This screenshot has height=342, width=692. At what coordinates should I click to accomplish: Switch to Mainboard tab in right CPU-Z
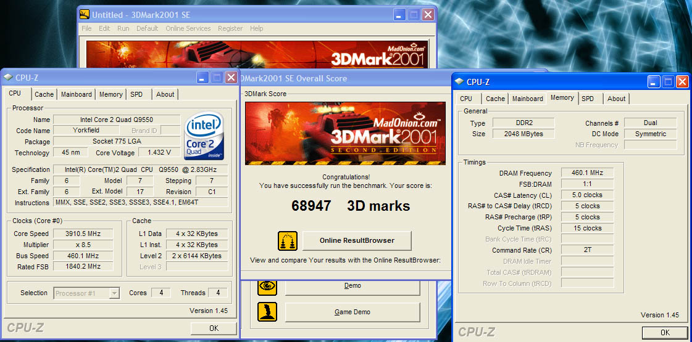(527, 99)
